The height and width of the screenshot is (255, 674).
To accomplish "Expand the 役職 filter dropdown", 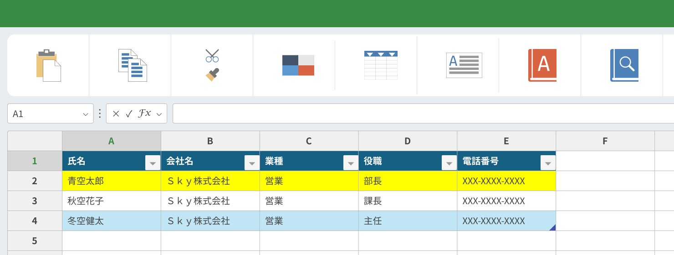I will click(x=449, y=162).
